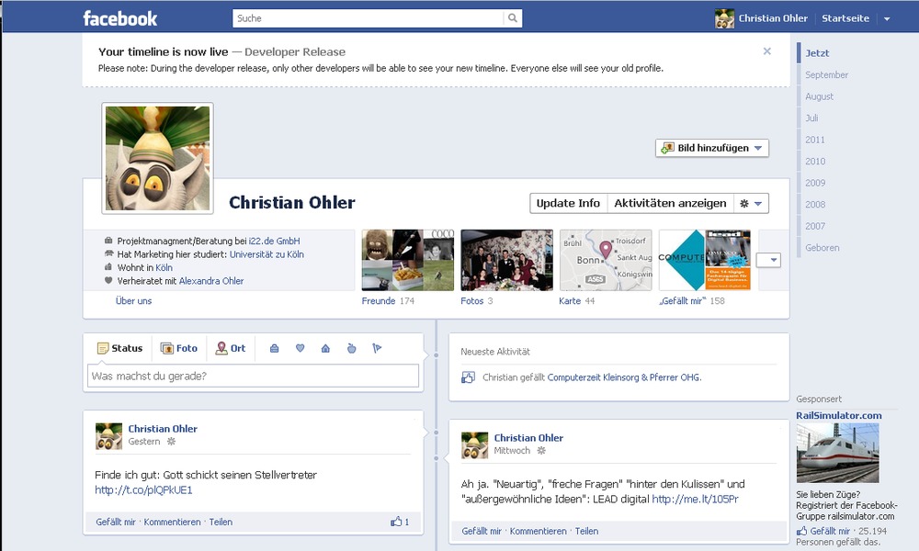919x551 pixels.
Task: Open the account dropdown arrow beside Startseite
Action: tap(887, 18)
